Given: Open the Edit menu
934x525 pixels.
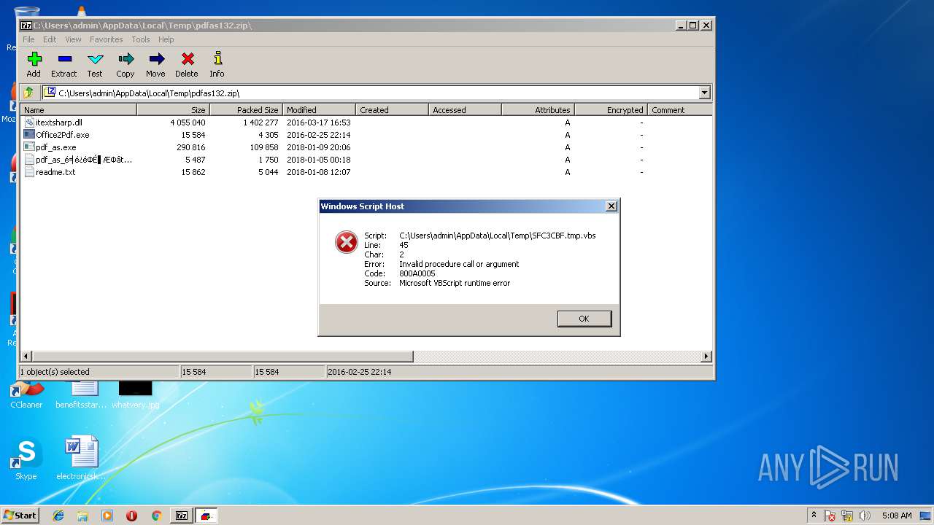Looking at the screenshot, I should coord(50,39).
